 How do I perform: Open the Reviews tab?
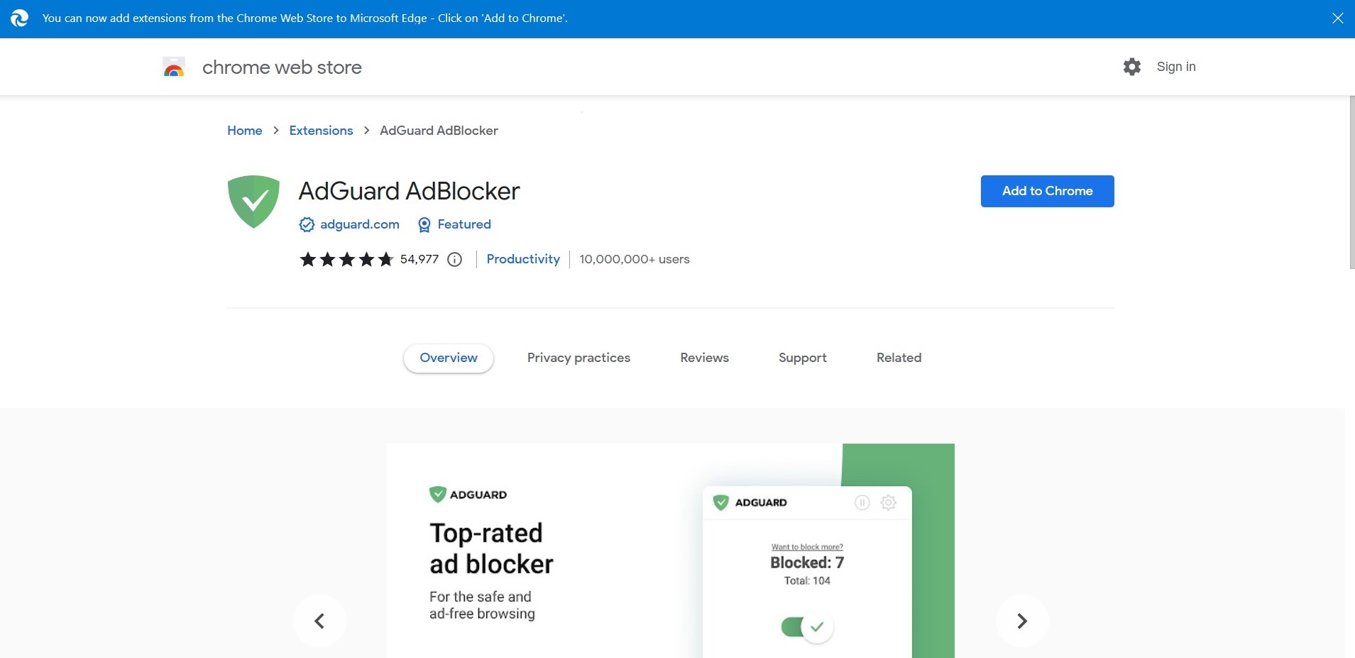tap(704, 358)
